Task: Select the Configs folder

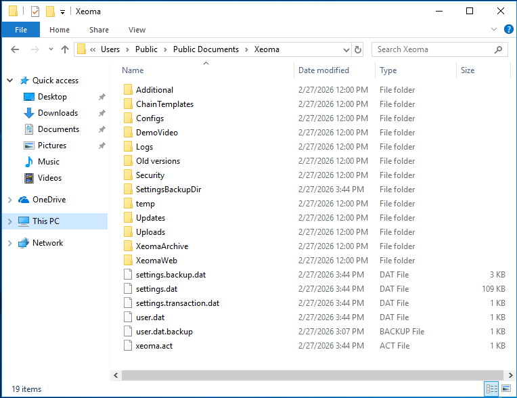Action: (x=150, y=118)
